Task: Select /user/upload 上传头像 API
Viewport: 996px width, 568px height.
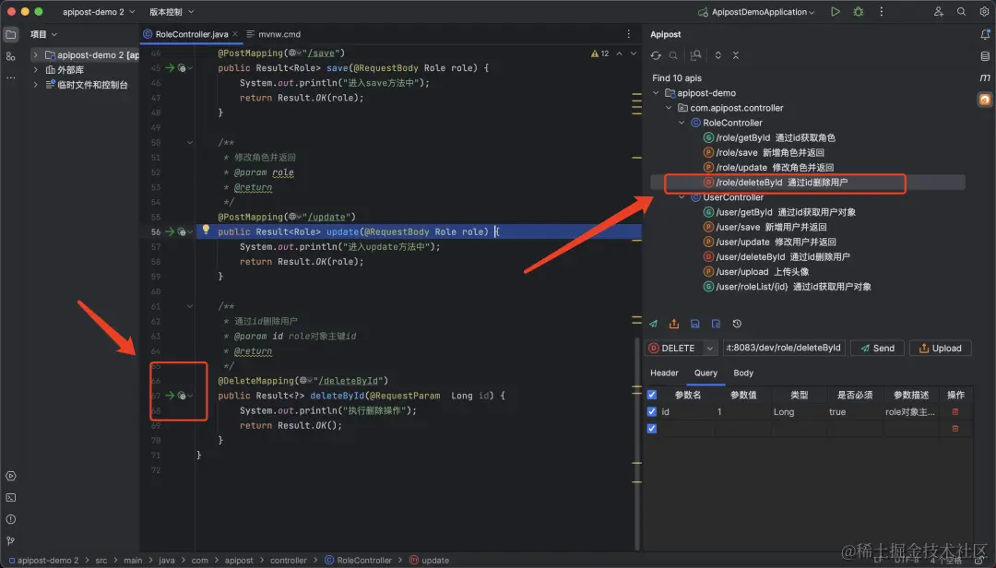Action: pyautogui.click(x=756, y=272)
